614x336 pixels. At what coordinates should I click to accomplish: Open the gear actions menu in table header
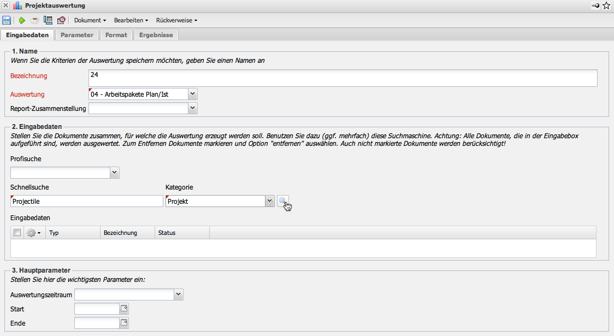pyautogui.click(x=34, y=233)
